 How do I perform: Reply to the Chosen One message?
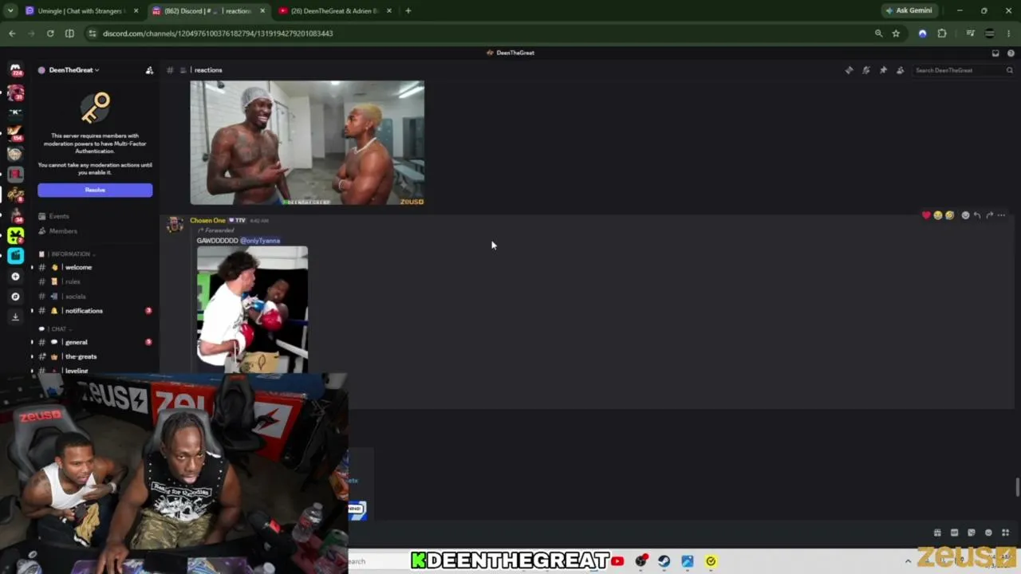[x=977, y=215]
